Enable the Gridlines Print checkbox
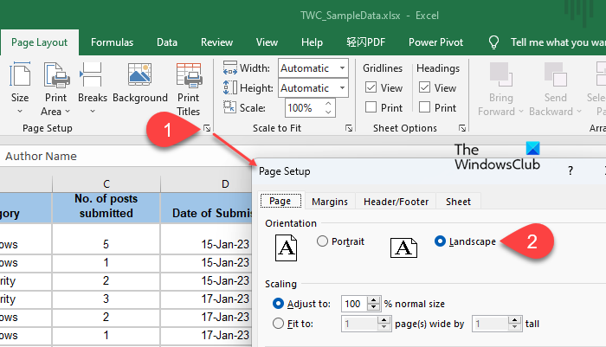606x347 pixels. (x=371, y=108)
